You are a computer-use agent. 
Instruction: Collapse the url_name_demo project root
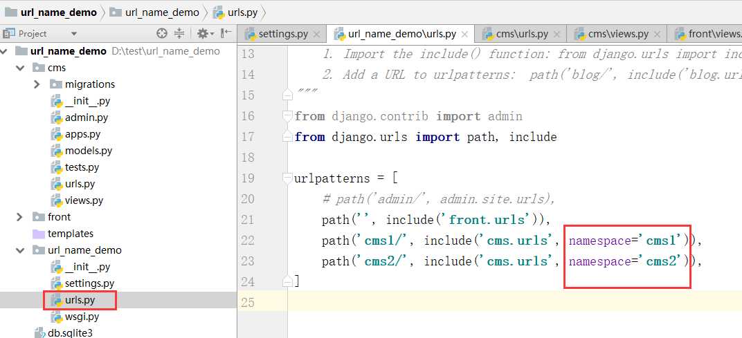(4, 51)
